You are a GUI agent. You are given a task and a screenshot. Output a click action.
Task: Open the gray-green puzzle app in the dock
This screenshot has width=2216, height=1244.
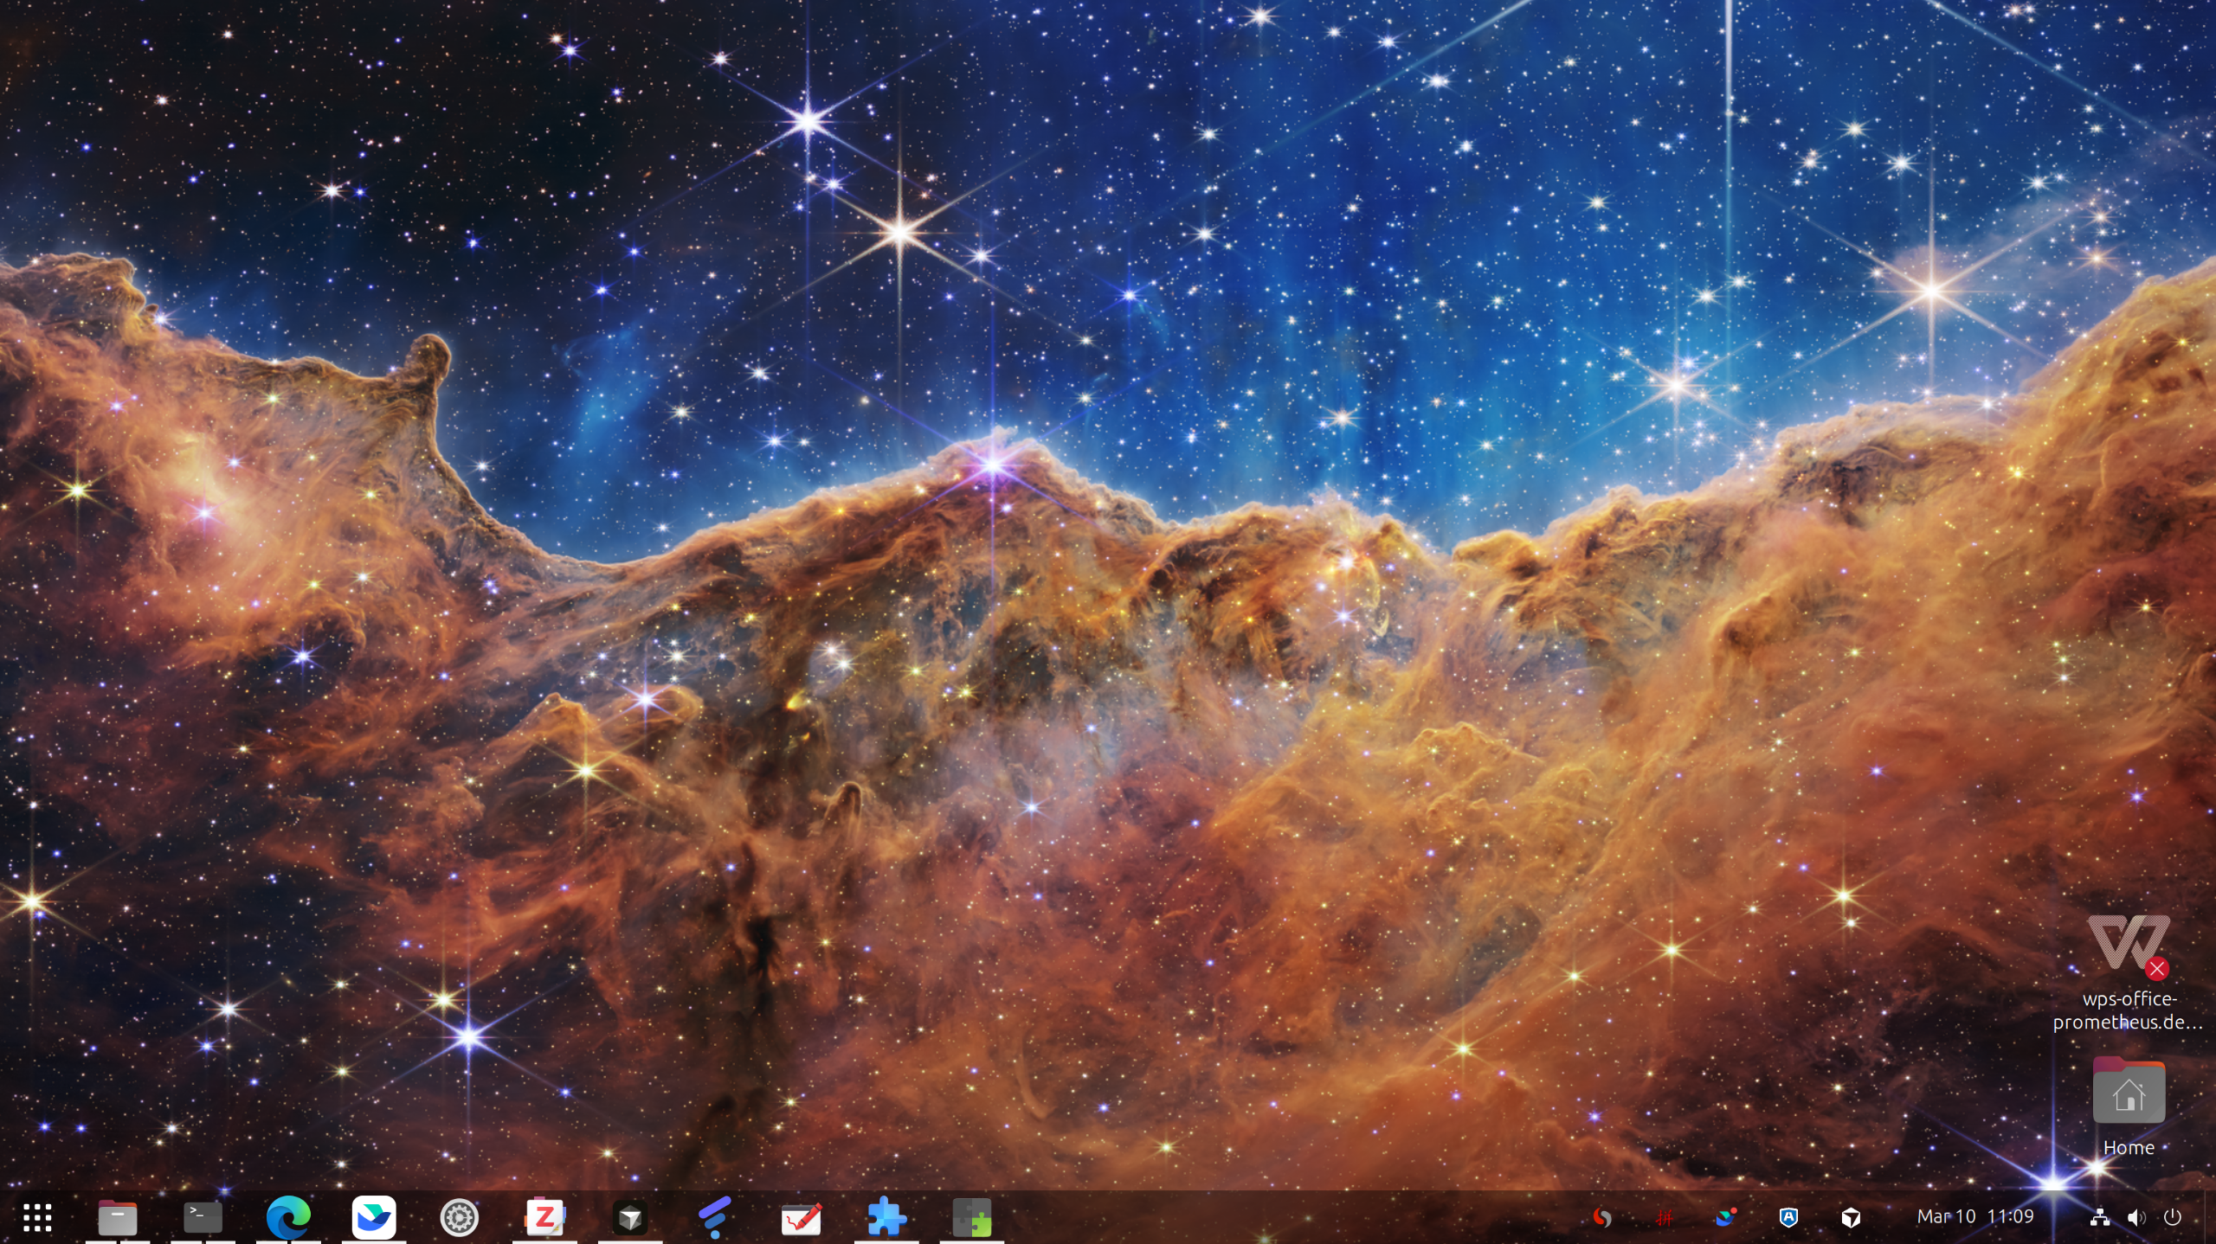(971, 1217)
